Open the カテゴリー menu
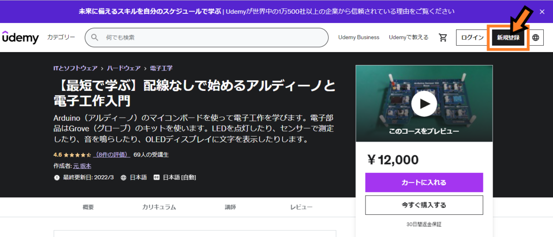This screenshot has width=553, height=237. pyautogui.click(x=61, y=37)
